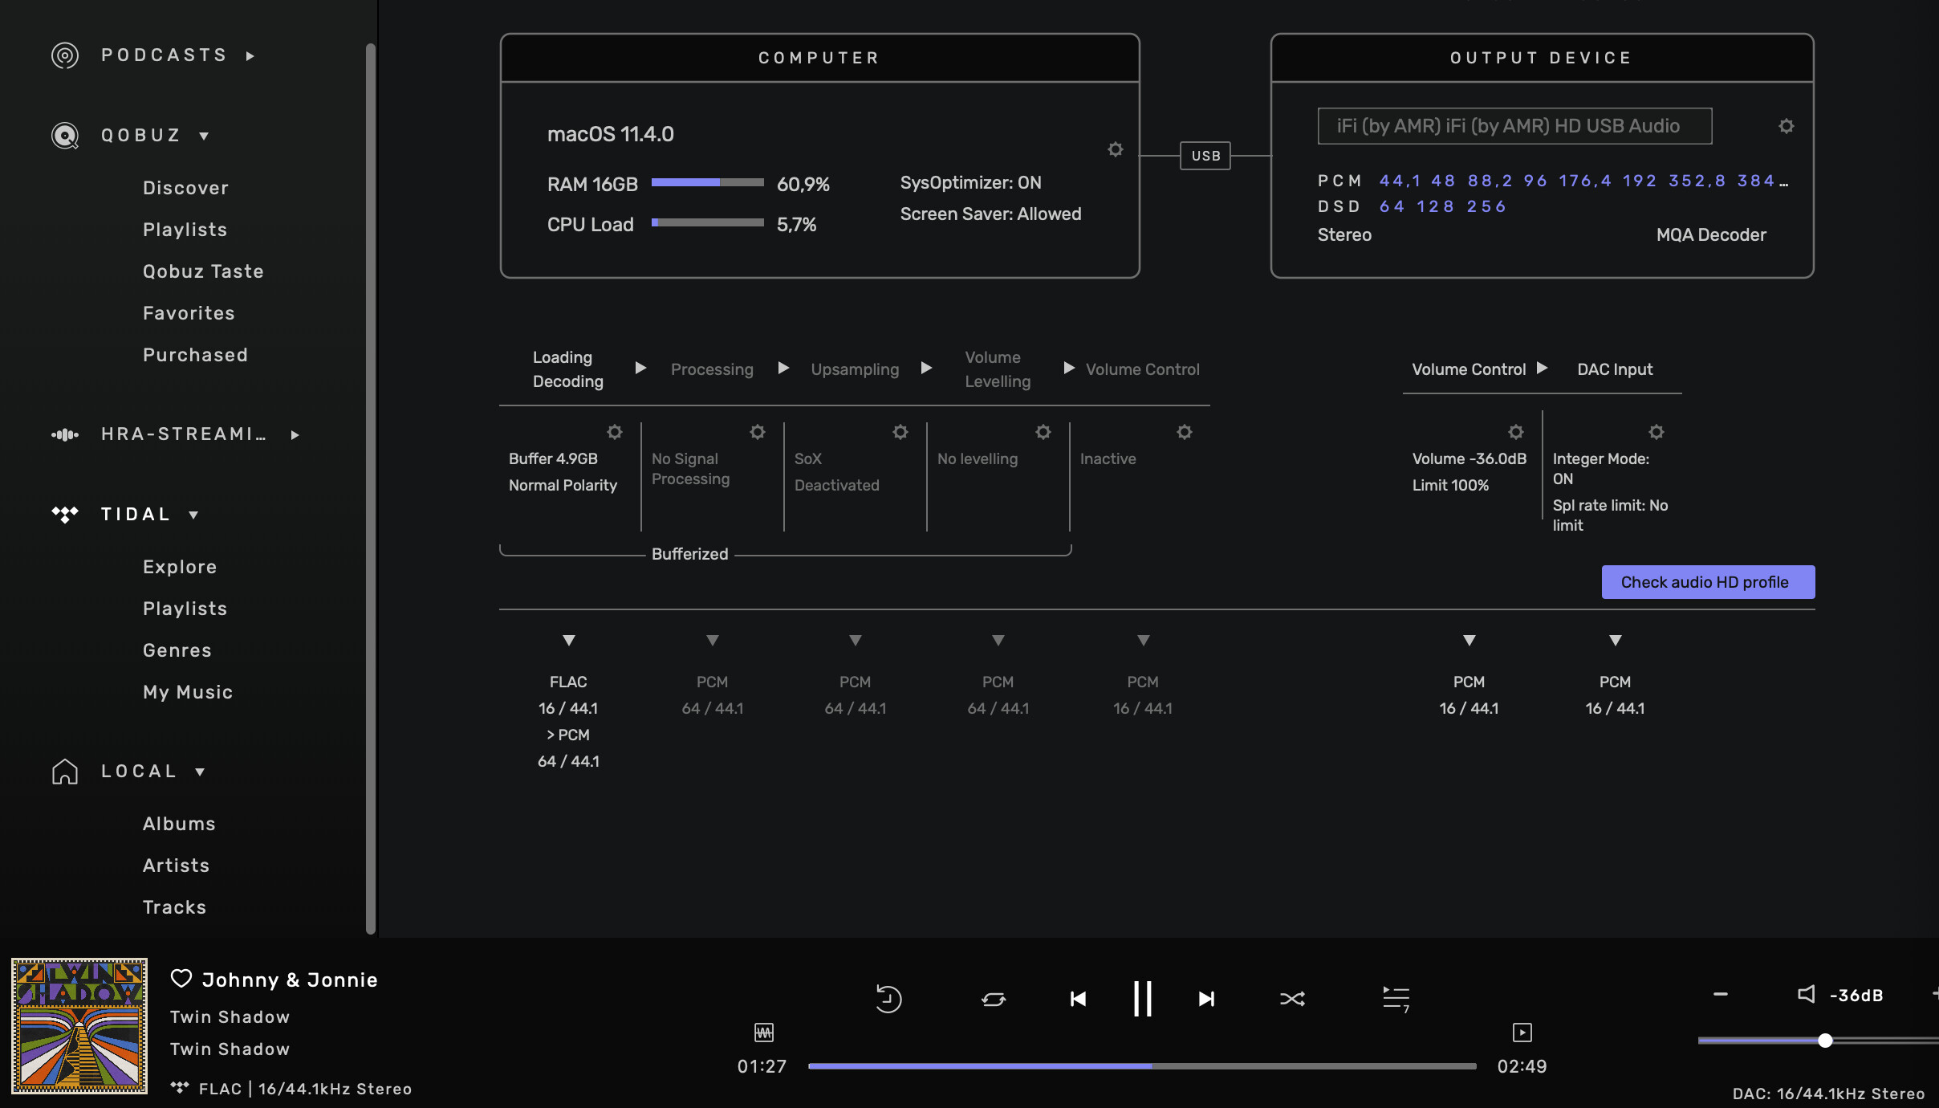Click DAC: 16/44.1kHz Stereo status

coord(1828,1094)
